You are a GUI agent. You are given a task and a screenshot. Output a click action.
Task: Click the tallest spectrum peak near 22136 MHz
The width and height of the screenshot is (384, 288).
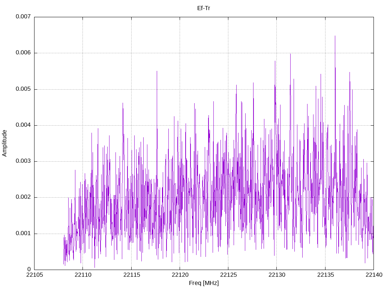(335, 36)
